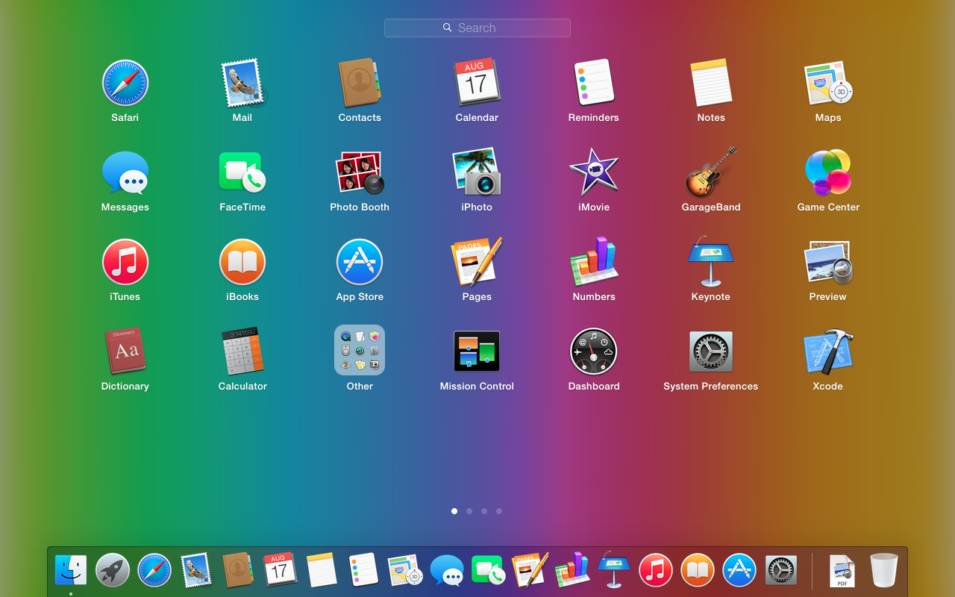
Task: Open Calendar in the Launchpad grid
Action: pyautogui.click(x=477, y=83)
